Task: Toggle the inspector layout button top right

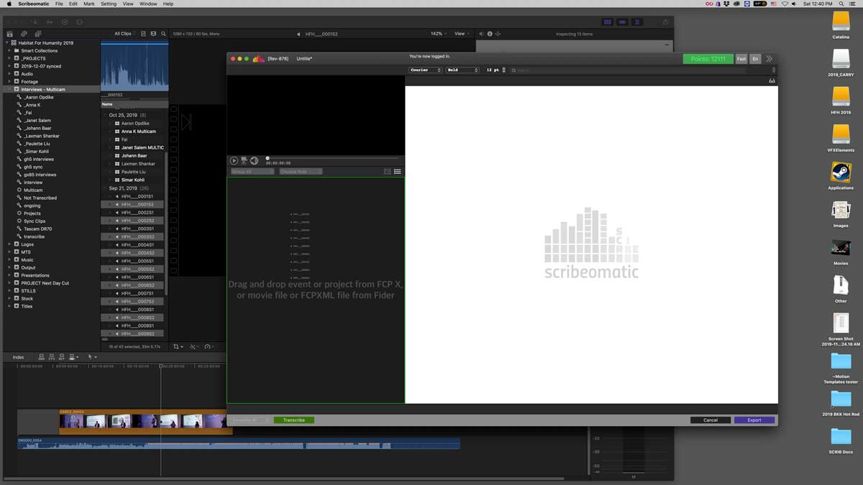Action: (x=637, y=22)
